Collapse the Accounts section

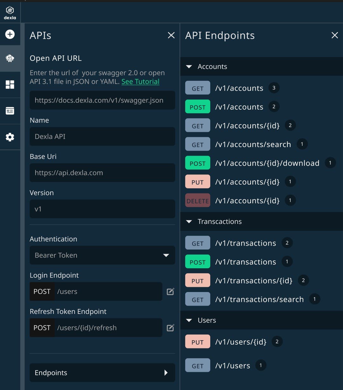click(x=262, y=66)
